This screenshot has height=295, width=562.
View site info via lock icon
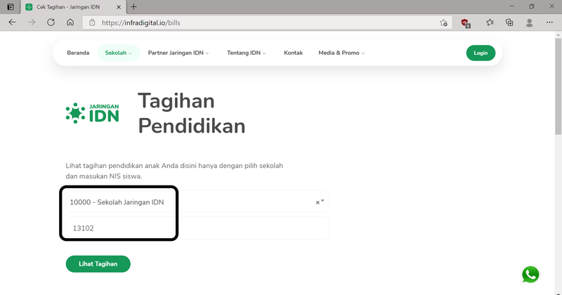pos(92,22)
